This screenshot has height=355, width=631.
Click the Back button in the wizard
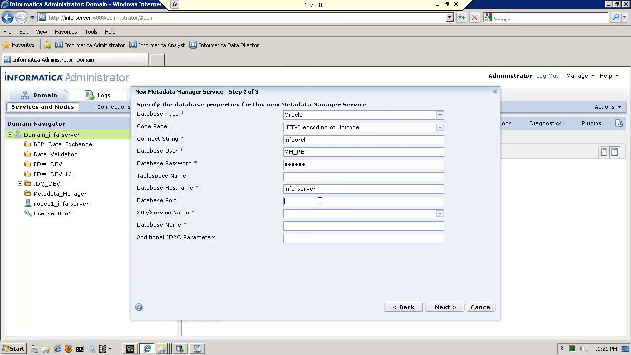403,307
